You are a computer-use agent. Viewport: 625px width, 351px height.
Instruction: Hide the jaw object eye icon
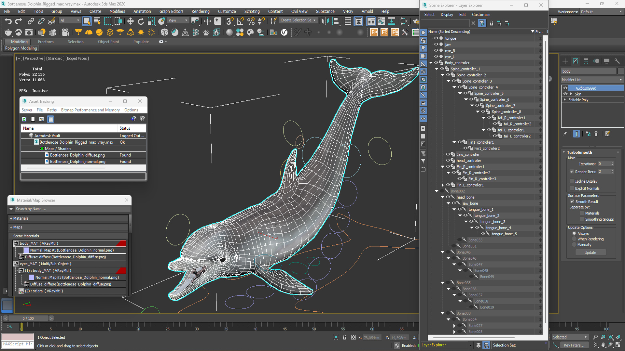(x=436, y=45)
